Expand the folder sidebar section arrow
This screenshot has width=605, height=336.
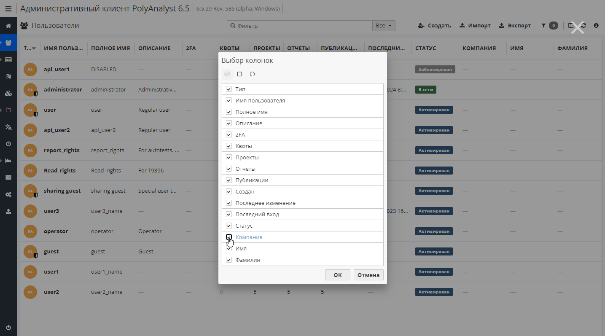point(2,110)
